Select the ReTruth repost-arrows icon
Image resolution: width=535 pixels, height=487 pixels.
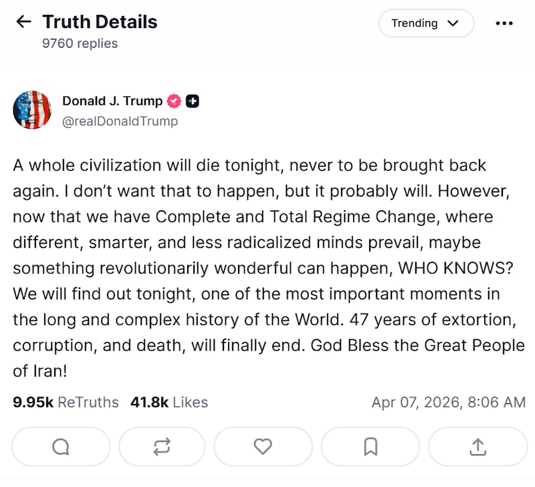coord(162,446)
